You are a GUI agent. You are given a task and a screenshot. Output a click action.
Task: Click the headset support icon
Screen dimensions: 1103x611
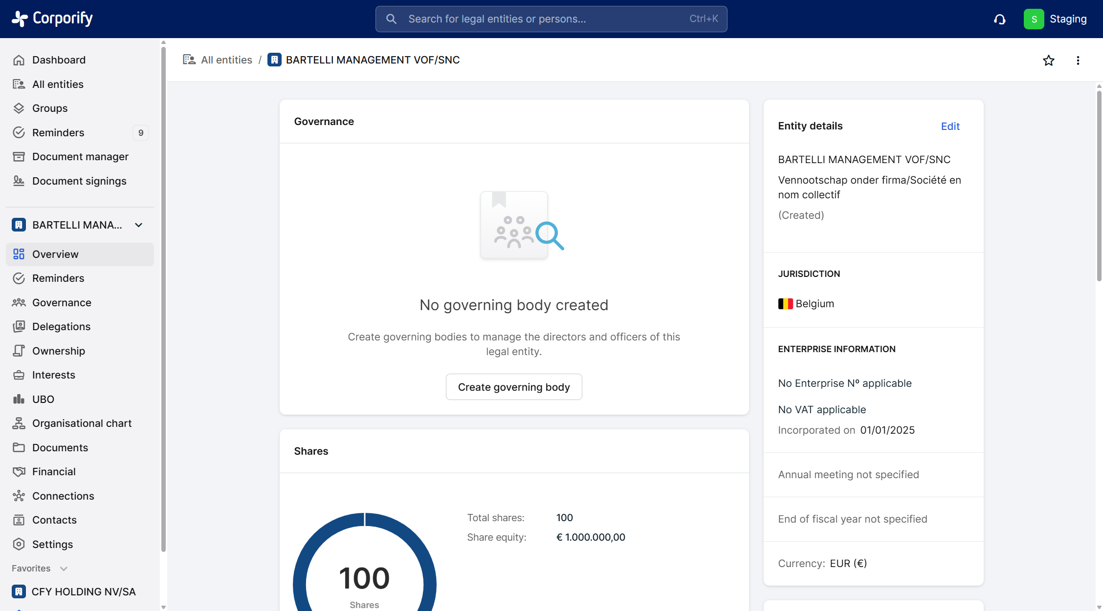[x=999, y=20]
